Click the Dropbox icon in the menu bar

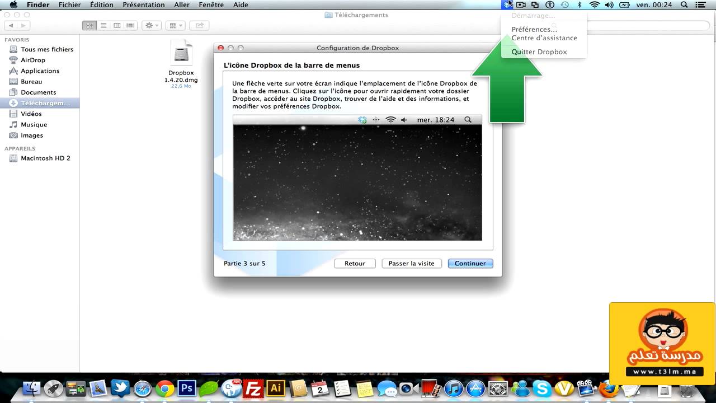pos(507,4)
